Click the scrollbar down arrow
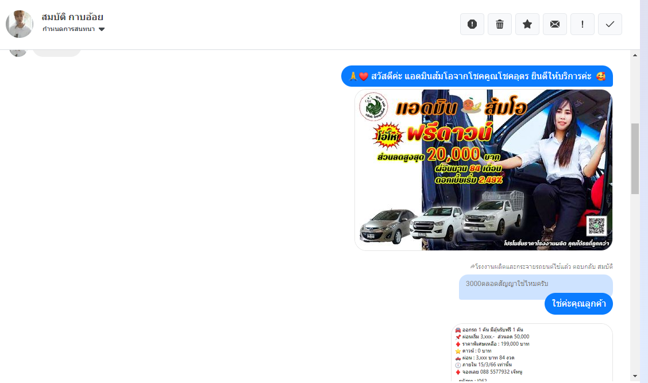648x383 pixels. click(635, 376)
